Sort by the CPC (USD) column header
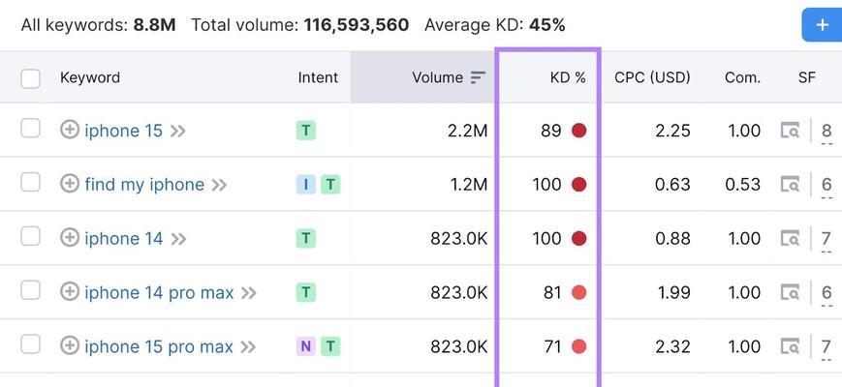 pyautogui.click(x=652, y=77)
